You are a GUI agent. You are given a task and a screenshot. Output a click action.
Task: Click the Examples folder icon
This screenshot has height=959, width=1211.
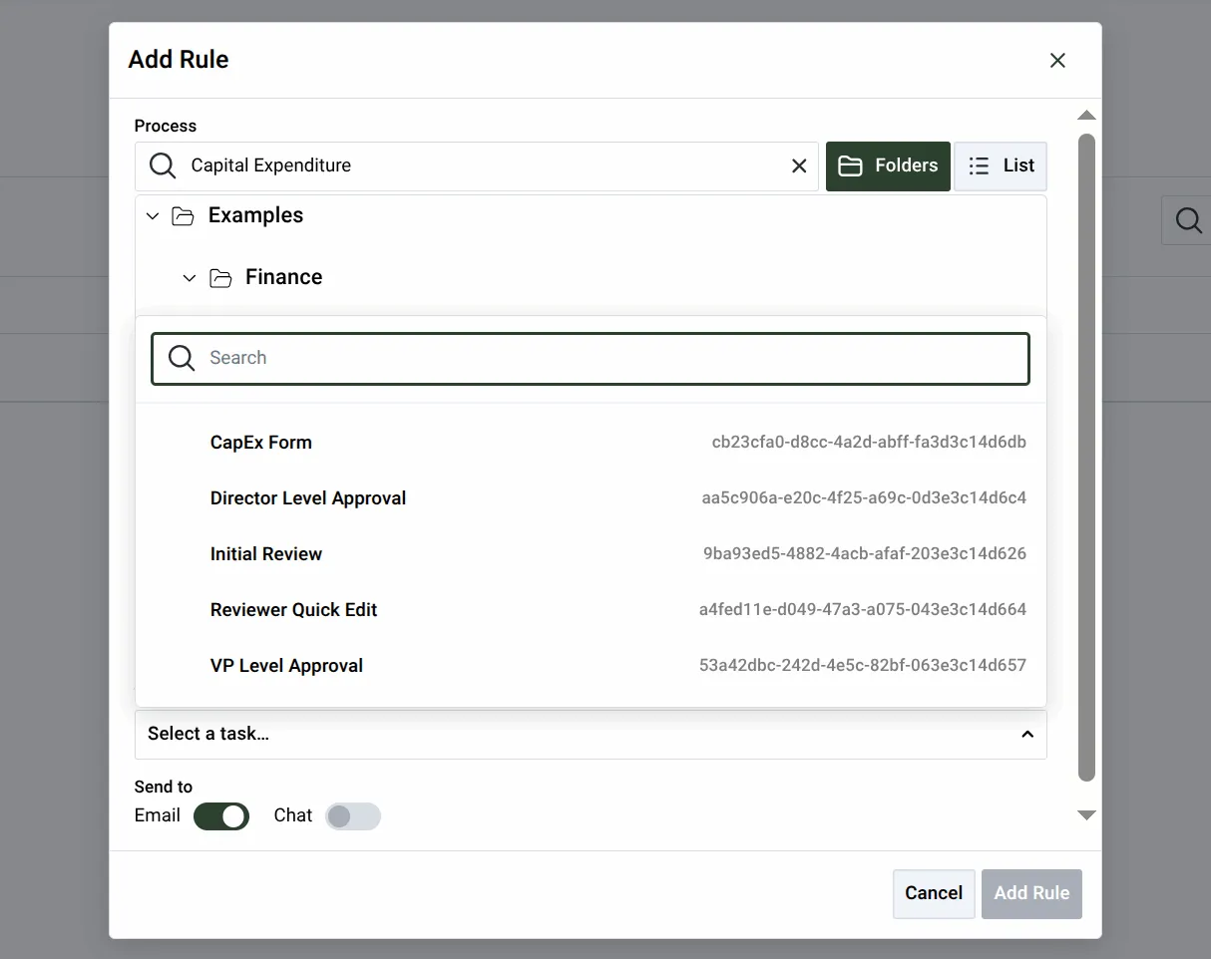click(183, 216)
